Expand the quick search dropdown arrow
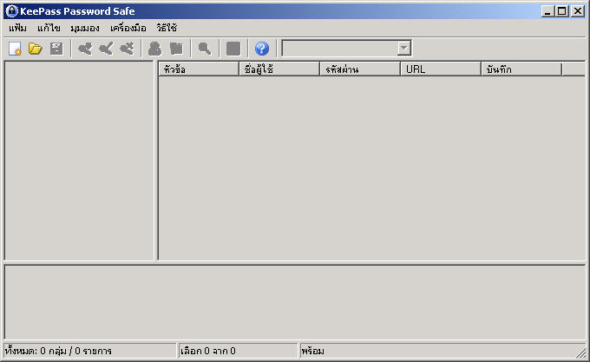This screenshot has height=362, width=590. click(403, 49)
